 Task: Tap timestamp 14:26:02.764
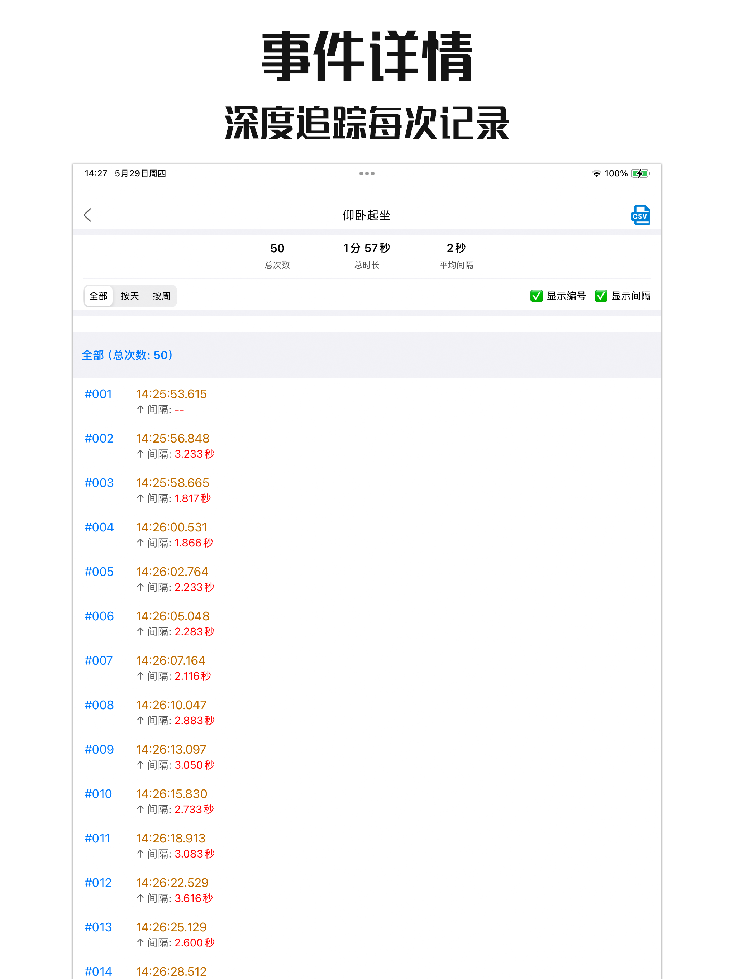click(172, 572)
